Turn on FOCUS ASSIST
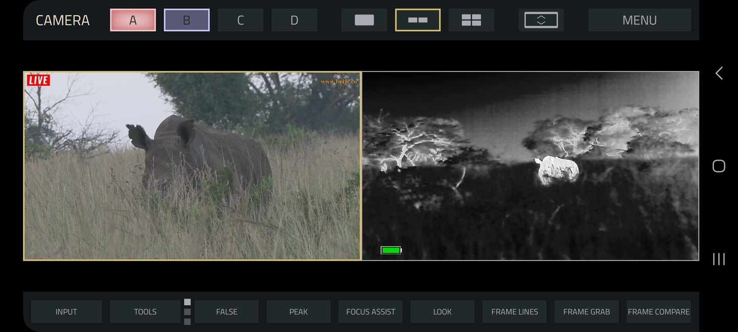This screenshot has height=332, width=738. tap(370, 312)
